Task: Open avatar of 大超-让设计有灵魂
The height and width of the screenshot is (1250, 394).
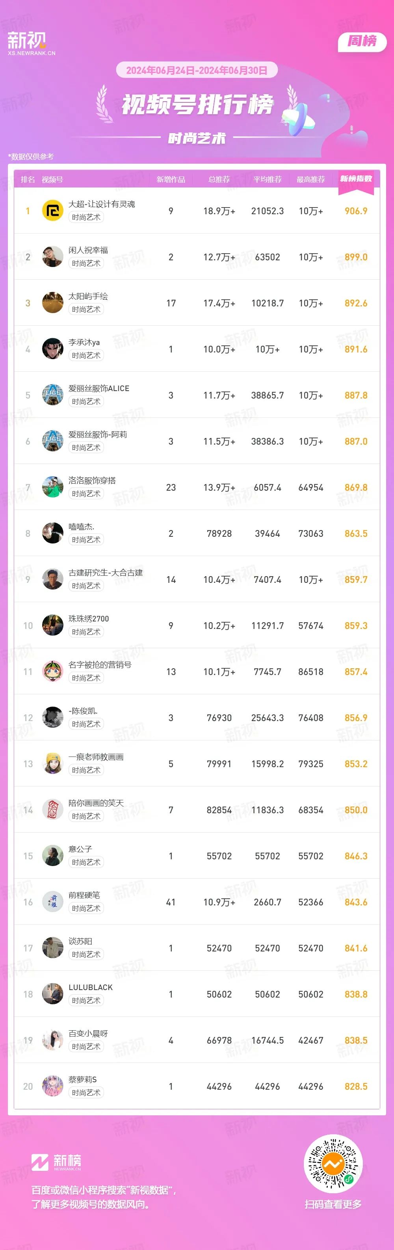Action: (52, 211)
